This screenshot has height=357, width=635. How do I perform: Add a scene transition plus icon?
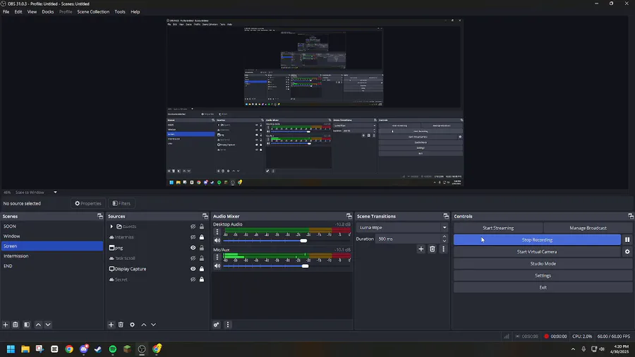pos(421,249)
